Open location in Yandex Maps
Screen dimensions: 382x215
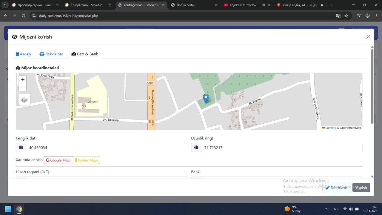[87, 160]
